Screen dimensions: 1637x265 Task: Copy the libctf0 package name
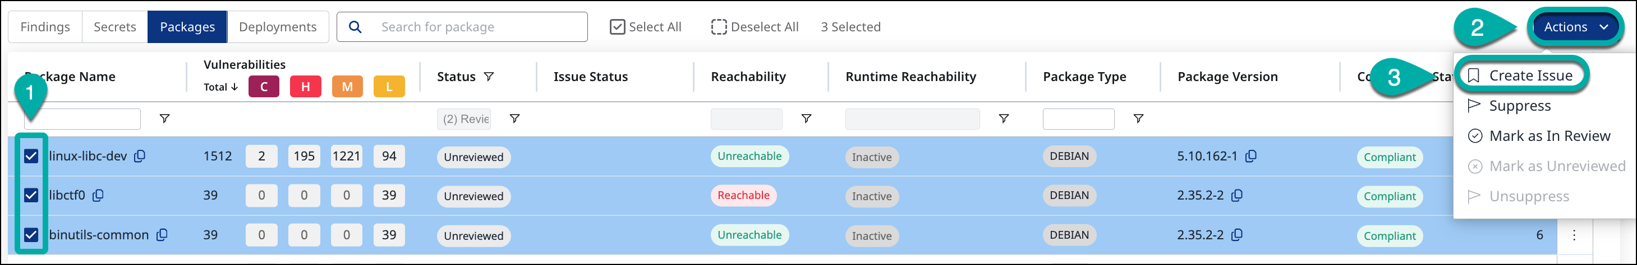pos(98,195)
